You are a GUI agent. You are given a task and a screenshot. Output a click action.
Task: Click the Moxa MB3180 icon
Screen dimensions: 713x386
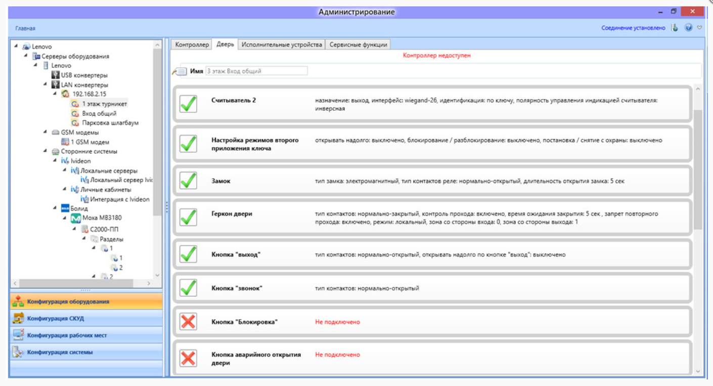75,218
